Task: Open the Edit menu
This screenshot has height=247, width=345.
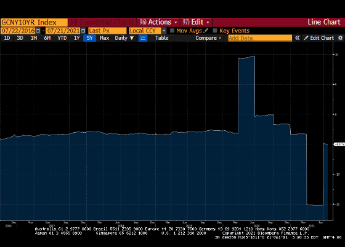Action: coord(196,22)
